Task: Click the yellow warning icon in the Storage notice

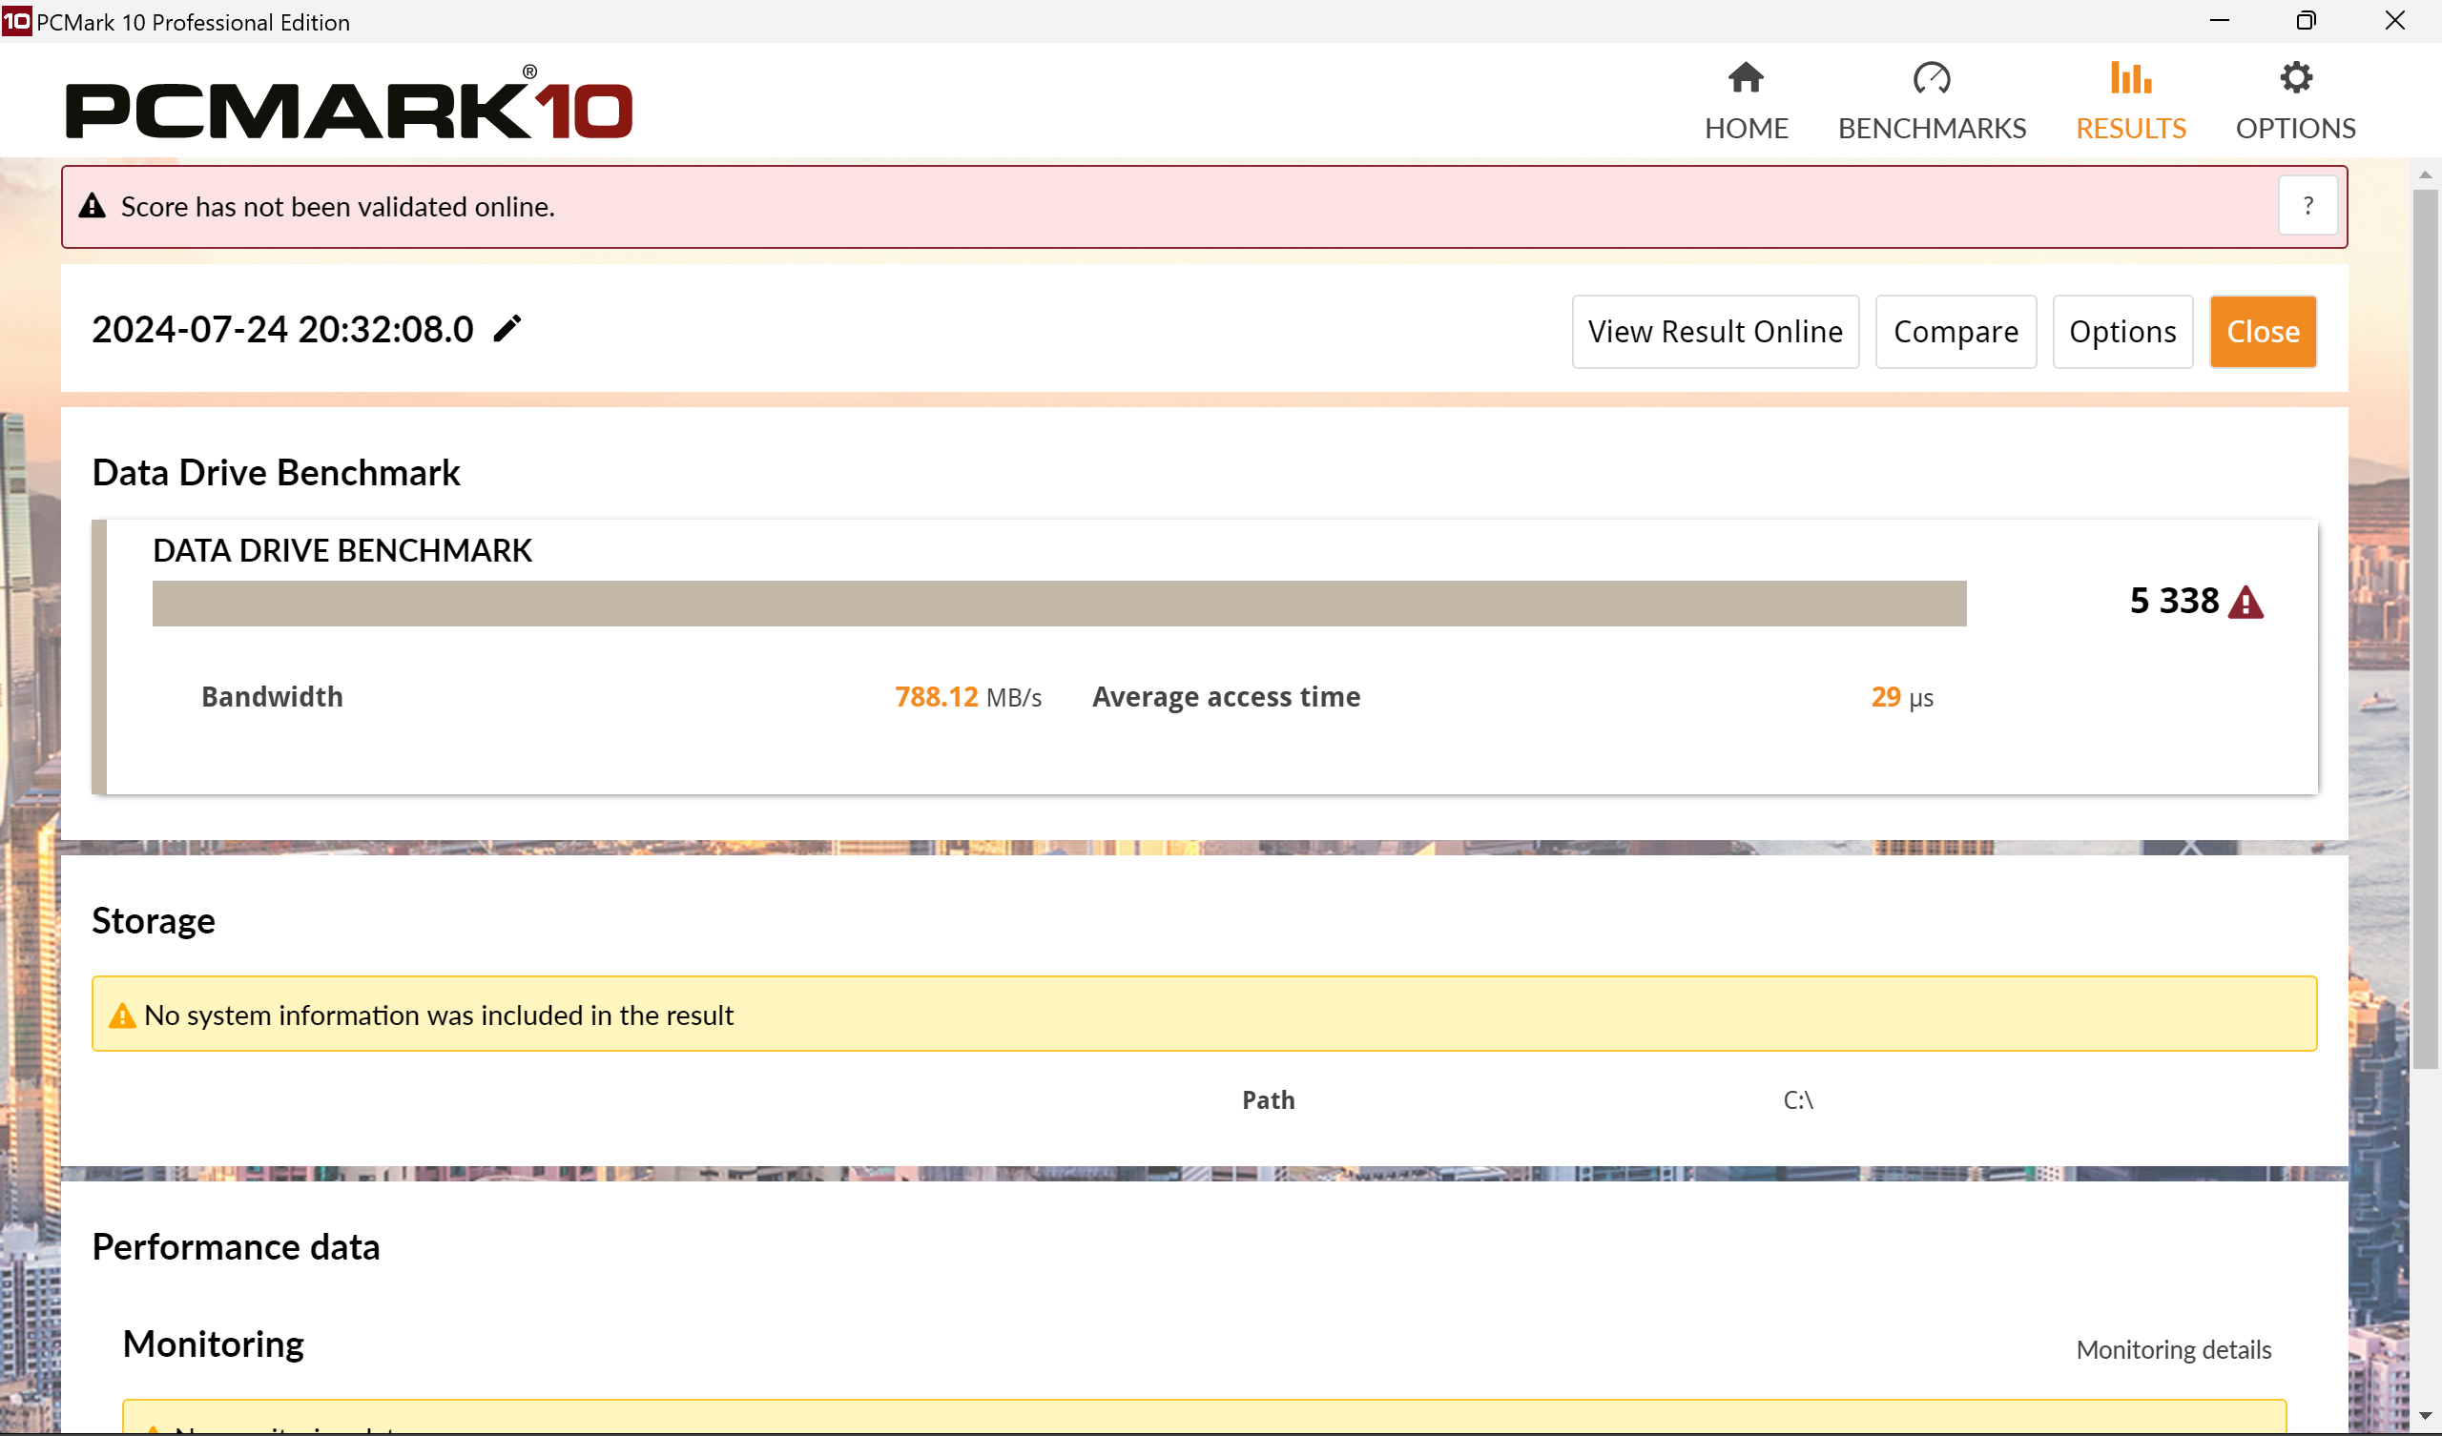Action: tap(122, 1015)
